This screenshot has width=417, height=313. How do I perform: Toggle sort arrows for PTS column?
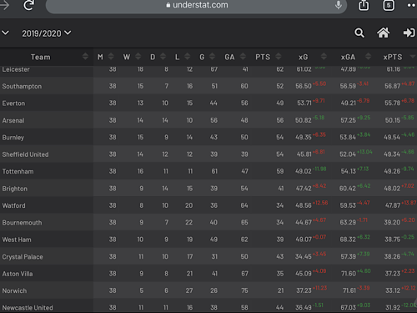click(x=279, y=57)
